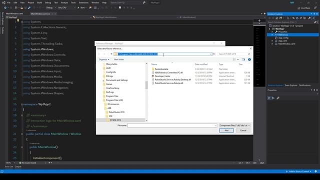Open the Build menu
The height and width of the screenshot is (180, 320).
pos(39,2)
